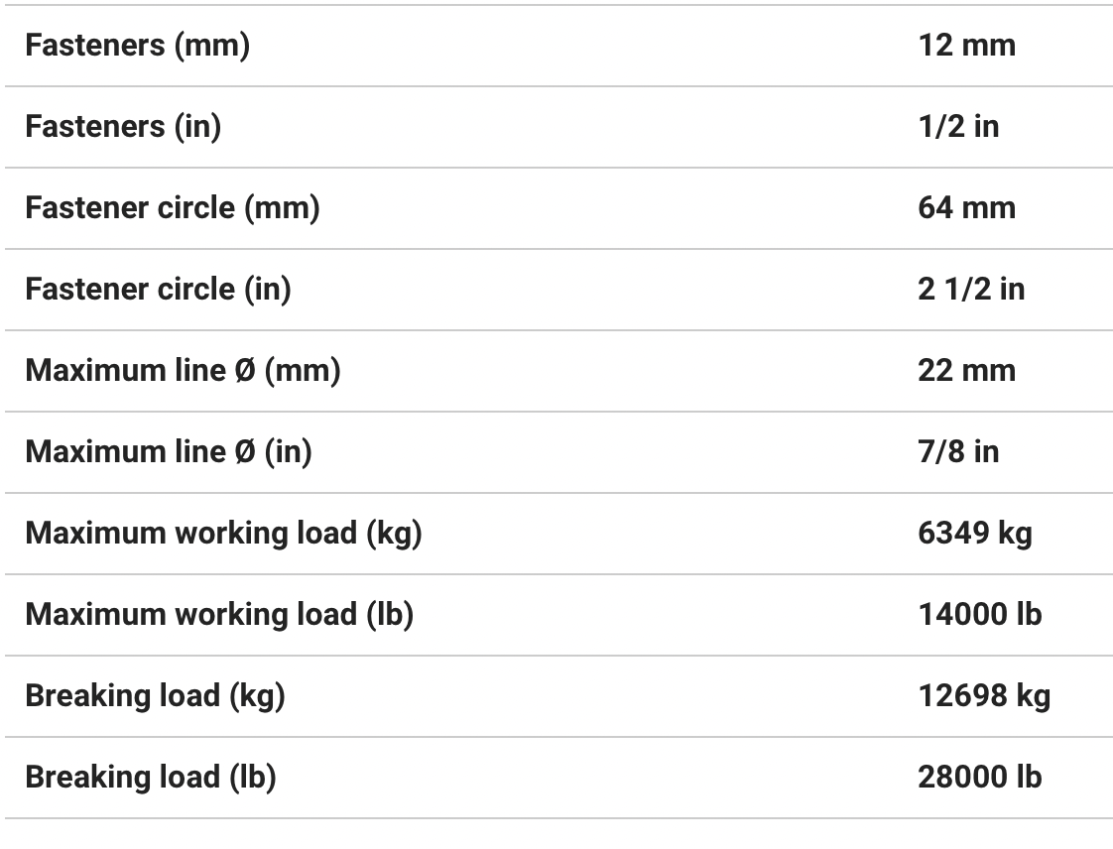Select the '22 mm' maximum line value
Screen dimensions: 1113x849
click(x=966, y=371)
